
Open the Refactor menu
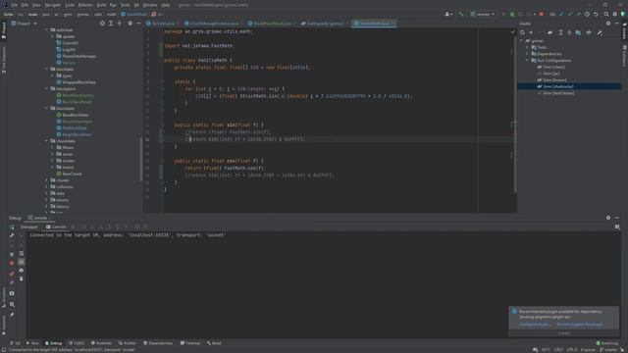85,5
